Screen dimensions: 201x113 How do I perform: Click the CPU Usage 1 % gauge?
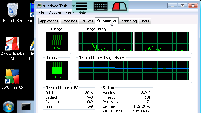click(57, 42)
